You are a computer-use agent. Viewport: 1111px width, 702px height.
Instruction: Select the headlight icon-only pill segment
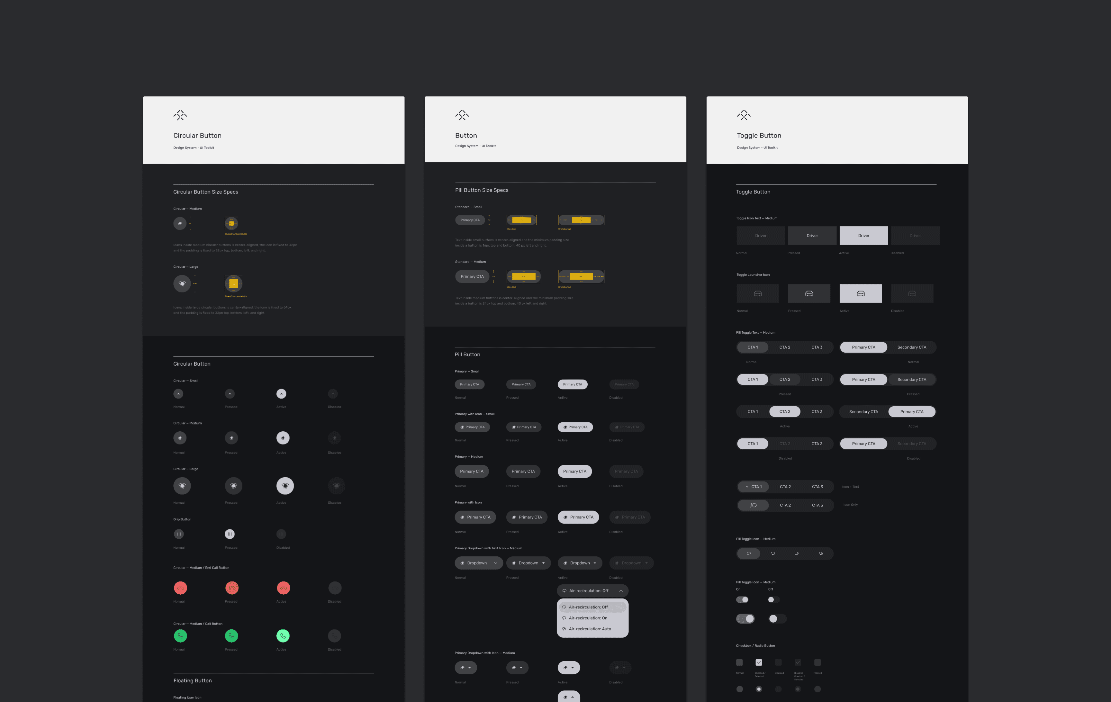click(x=753, y=505)
